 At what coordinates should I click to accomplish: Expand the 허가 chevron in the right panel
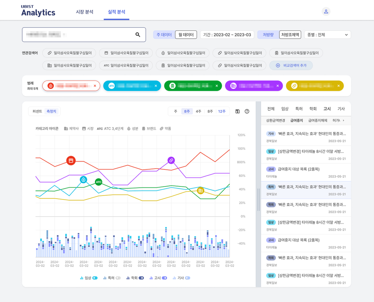[343, 121]
